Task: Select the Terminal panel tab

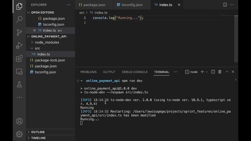Action: [162, 72]
